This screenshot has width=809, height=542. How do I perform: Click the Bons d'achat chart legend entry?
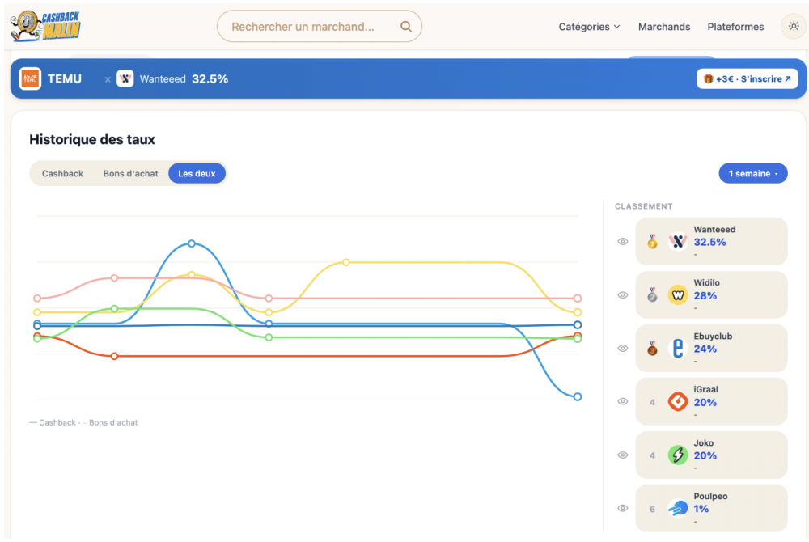(110, 422)
